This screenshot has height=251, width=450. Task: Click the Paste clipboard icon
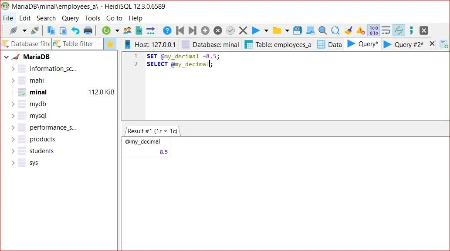tap(63, 30)
